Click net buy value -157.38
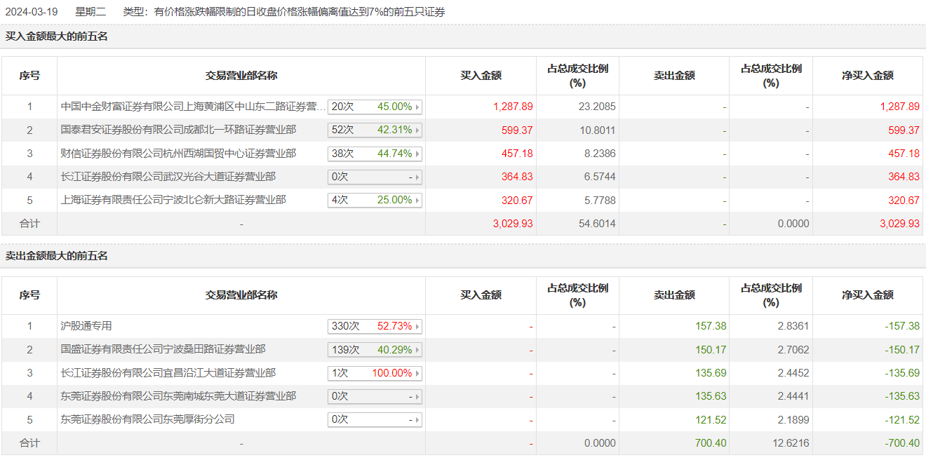Viewport: 926px width, 460px height. [x=901, y=326]
